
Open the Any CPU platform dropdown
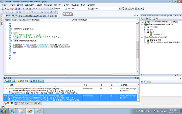tap(89, 9)
